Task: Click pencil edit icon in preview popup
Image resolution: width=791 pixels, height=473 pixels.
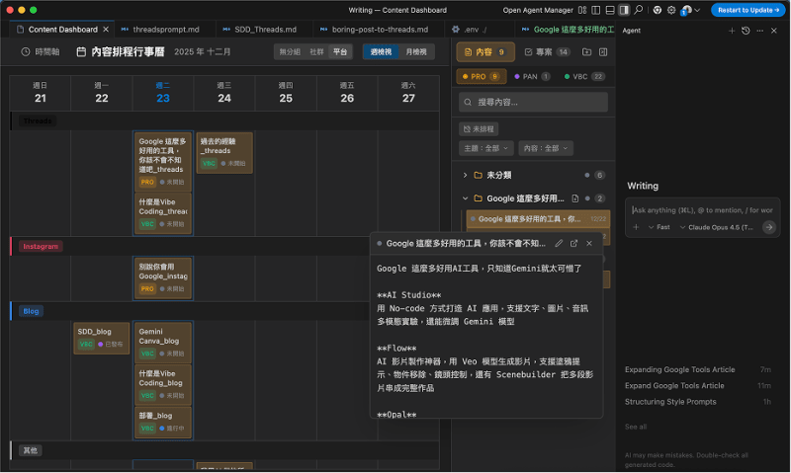Action: (x=559, y=244)
